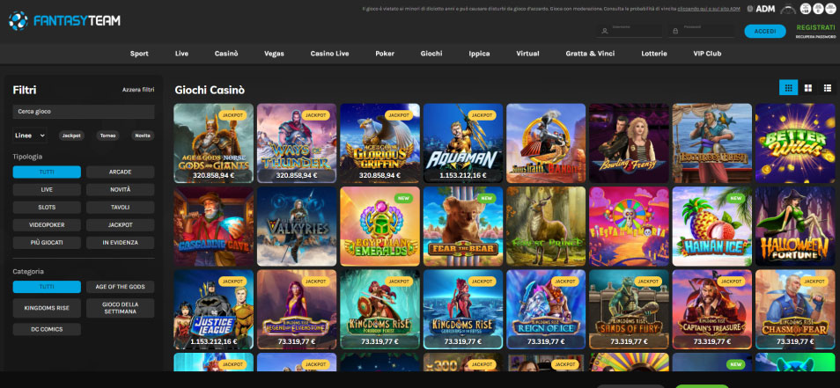Open Age of the Gods Norse Gods and Giants
The height and width of the screenshot is (388, 840).
click(x=213, y=143)
